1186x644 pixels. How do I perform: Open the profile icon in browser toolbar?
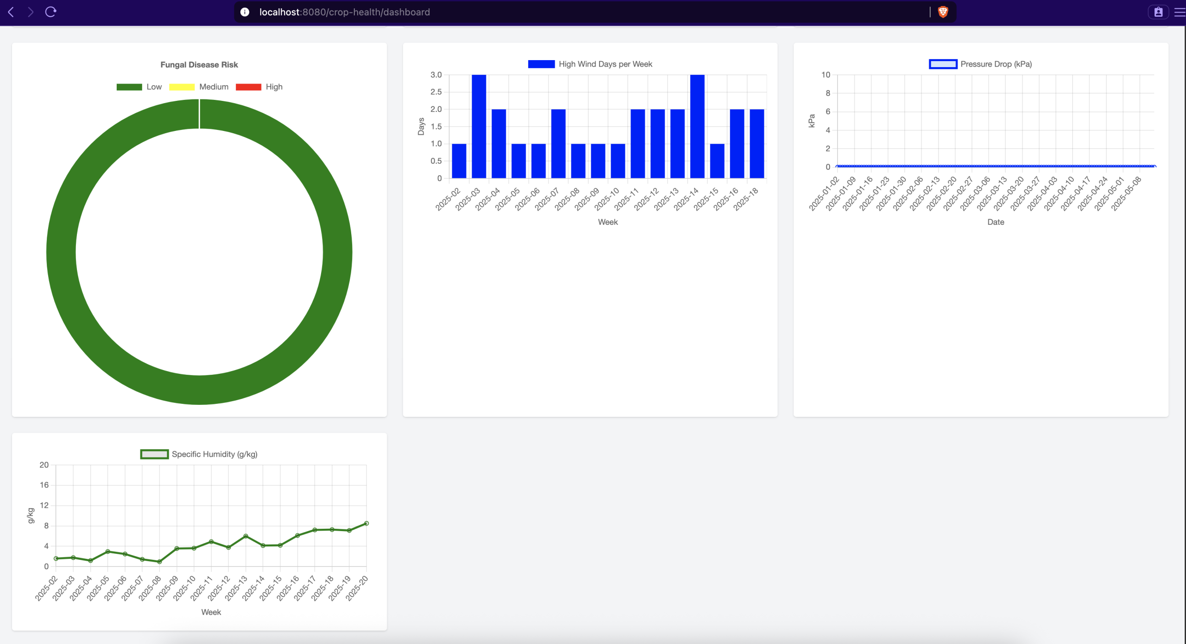pos(1158,12)
